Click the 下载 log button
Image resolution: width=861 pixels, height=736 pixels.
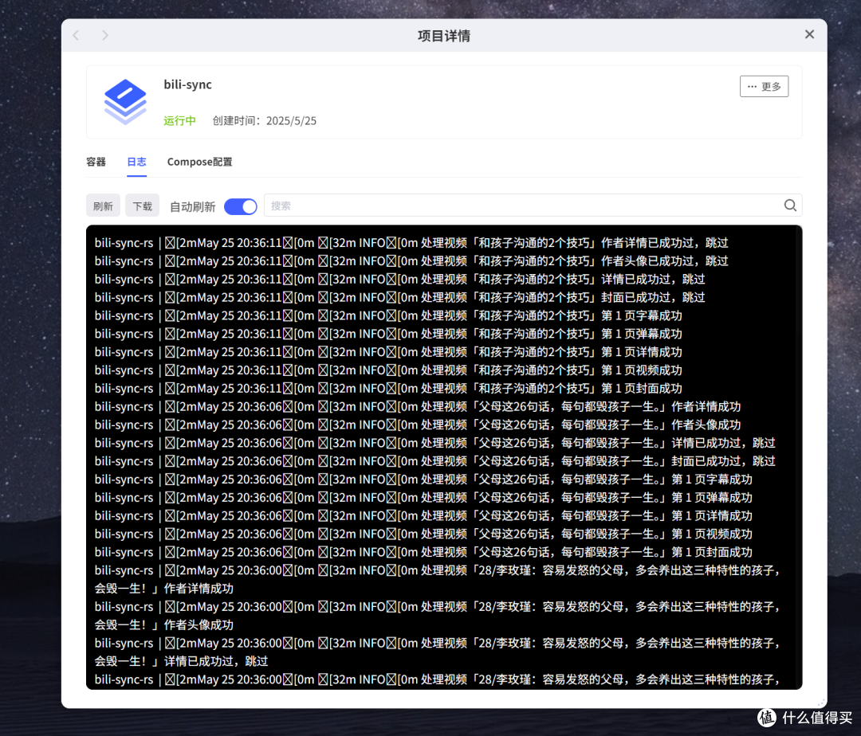tap(142, 206)
